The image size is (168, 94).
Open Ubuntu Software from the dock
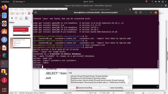4,32
